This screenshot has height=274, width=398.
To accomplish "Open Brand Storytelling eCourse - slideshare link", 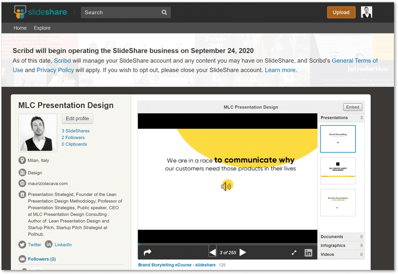I will click(177, 265).
